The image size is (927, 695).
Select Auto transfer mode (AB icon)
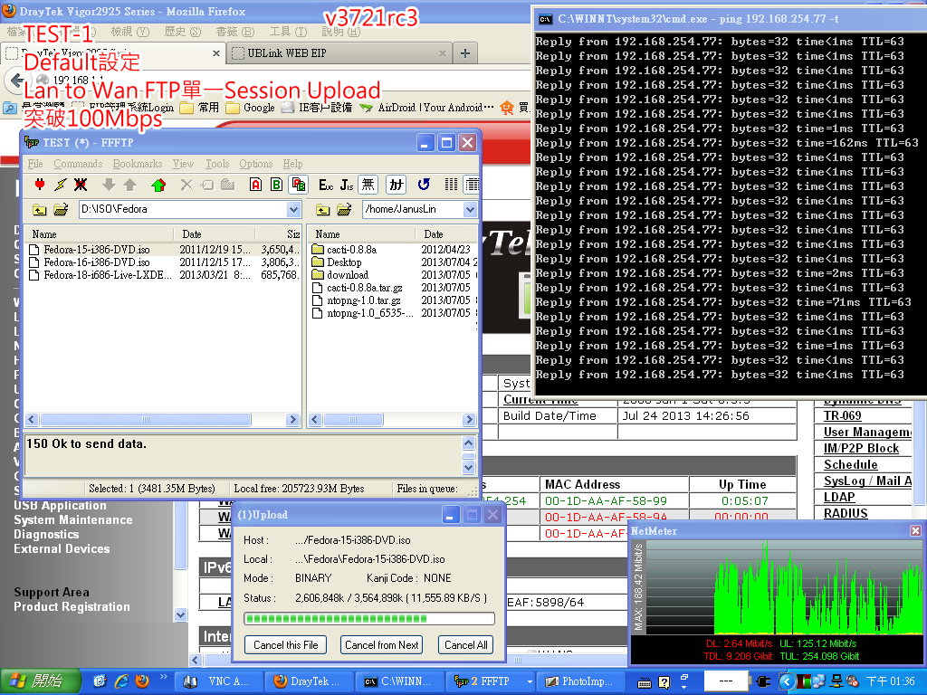pos(298,185)
